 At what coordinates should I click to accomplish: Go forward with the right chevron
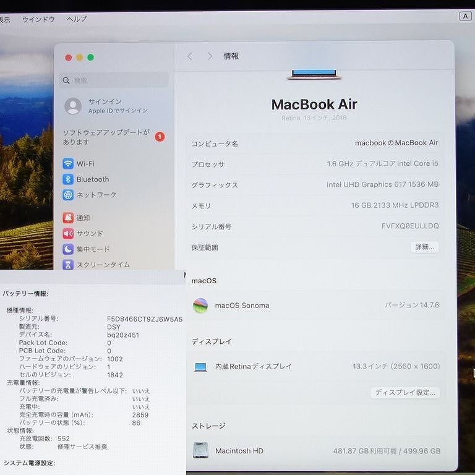210,56
